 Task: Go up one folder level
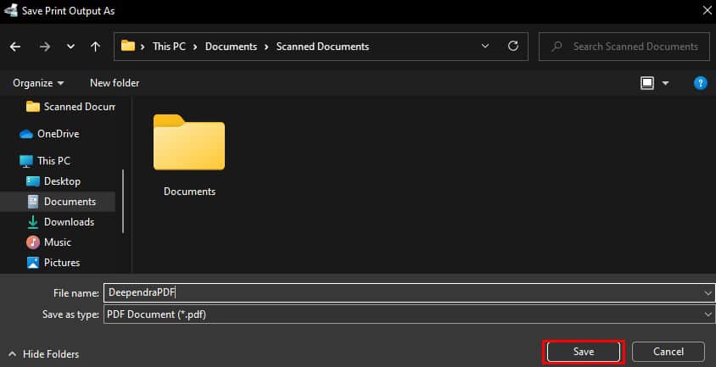point(95,47)
